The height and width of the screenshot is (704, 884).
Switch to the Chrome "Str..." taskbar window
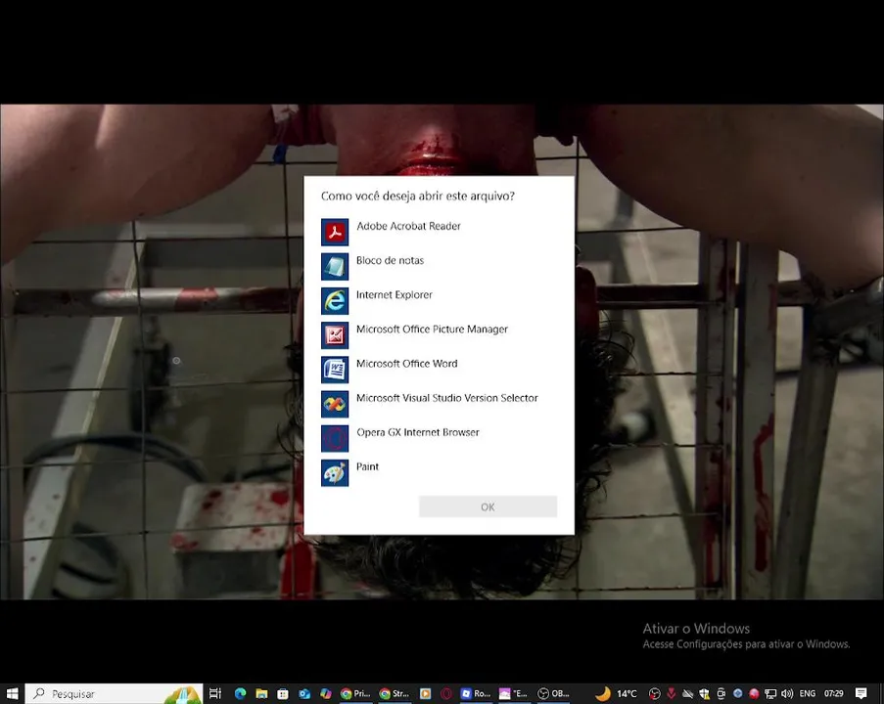point(395,693)
